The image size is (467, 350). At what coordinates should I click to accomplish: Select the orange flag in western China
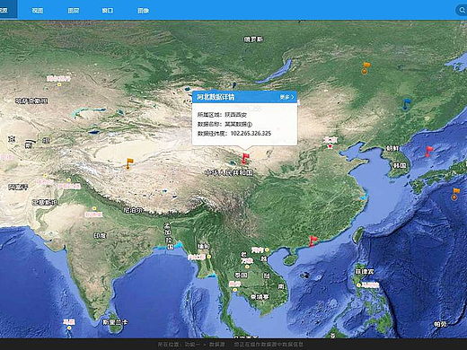coord(129,163)
